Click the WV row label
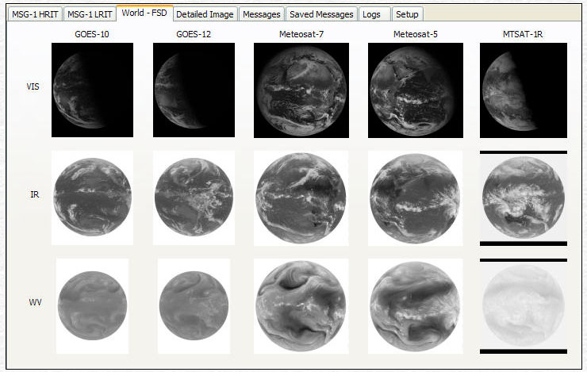Screen dimensions: 587x372 tap(35, 302)
